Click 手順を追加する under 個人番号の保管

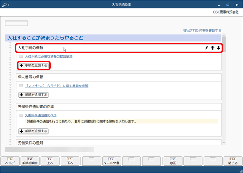pos(33,95)
